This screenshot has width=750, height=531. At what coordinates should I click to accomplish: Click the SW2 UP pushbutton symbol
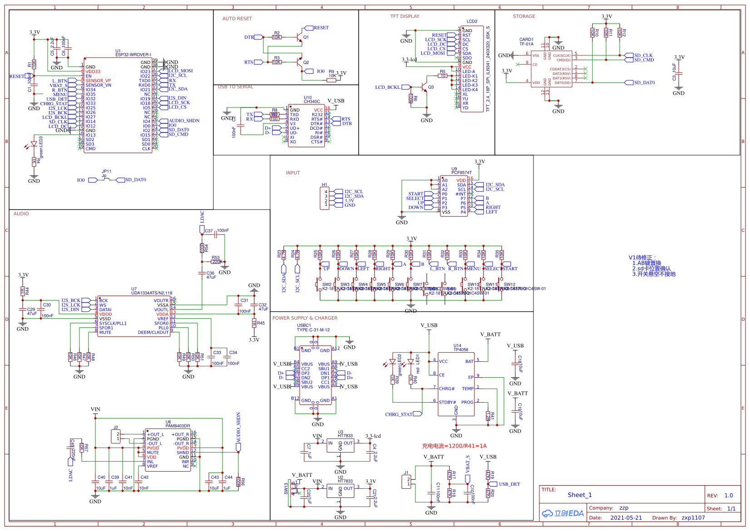(319, 285)
